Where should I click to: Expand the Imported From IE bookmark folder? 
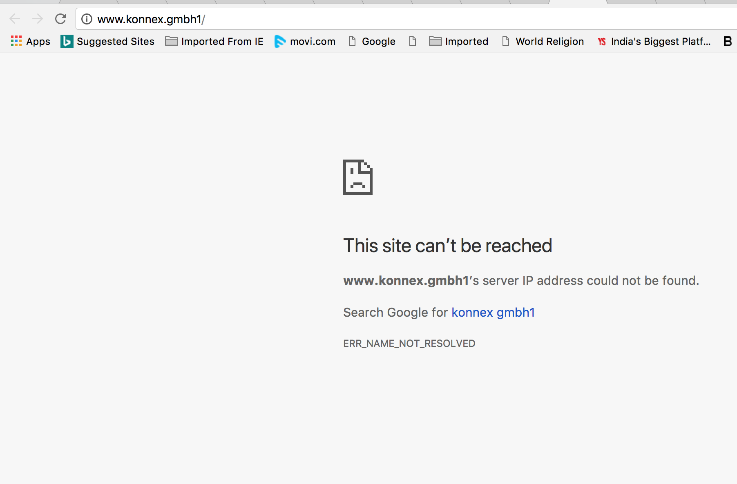[x=214, y=41]
